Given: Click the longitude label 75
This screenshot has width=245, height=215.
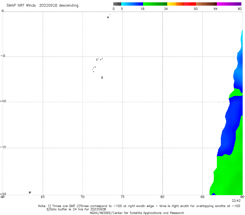Looking at the screenshot, I should click(x=122, y=197).
